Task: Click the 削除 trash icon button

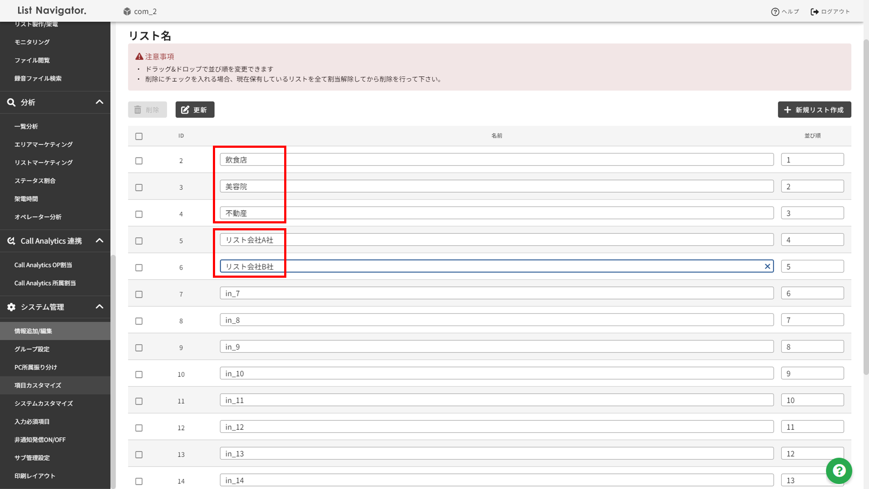Action: [147, 110]
